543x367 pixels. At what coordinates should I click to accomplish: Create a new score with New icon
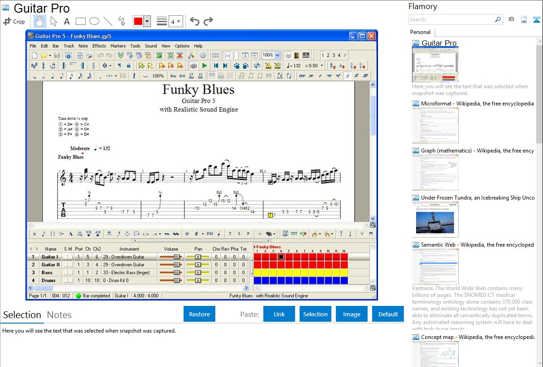click(34, 55)
